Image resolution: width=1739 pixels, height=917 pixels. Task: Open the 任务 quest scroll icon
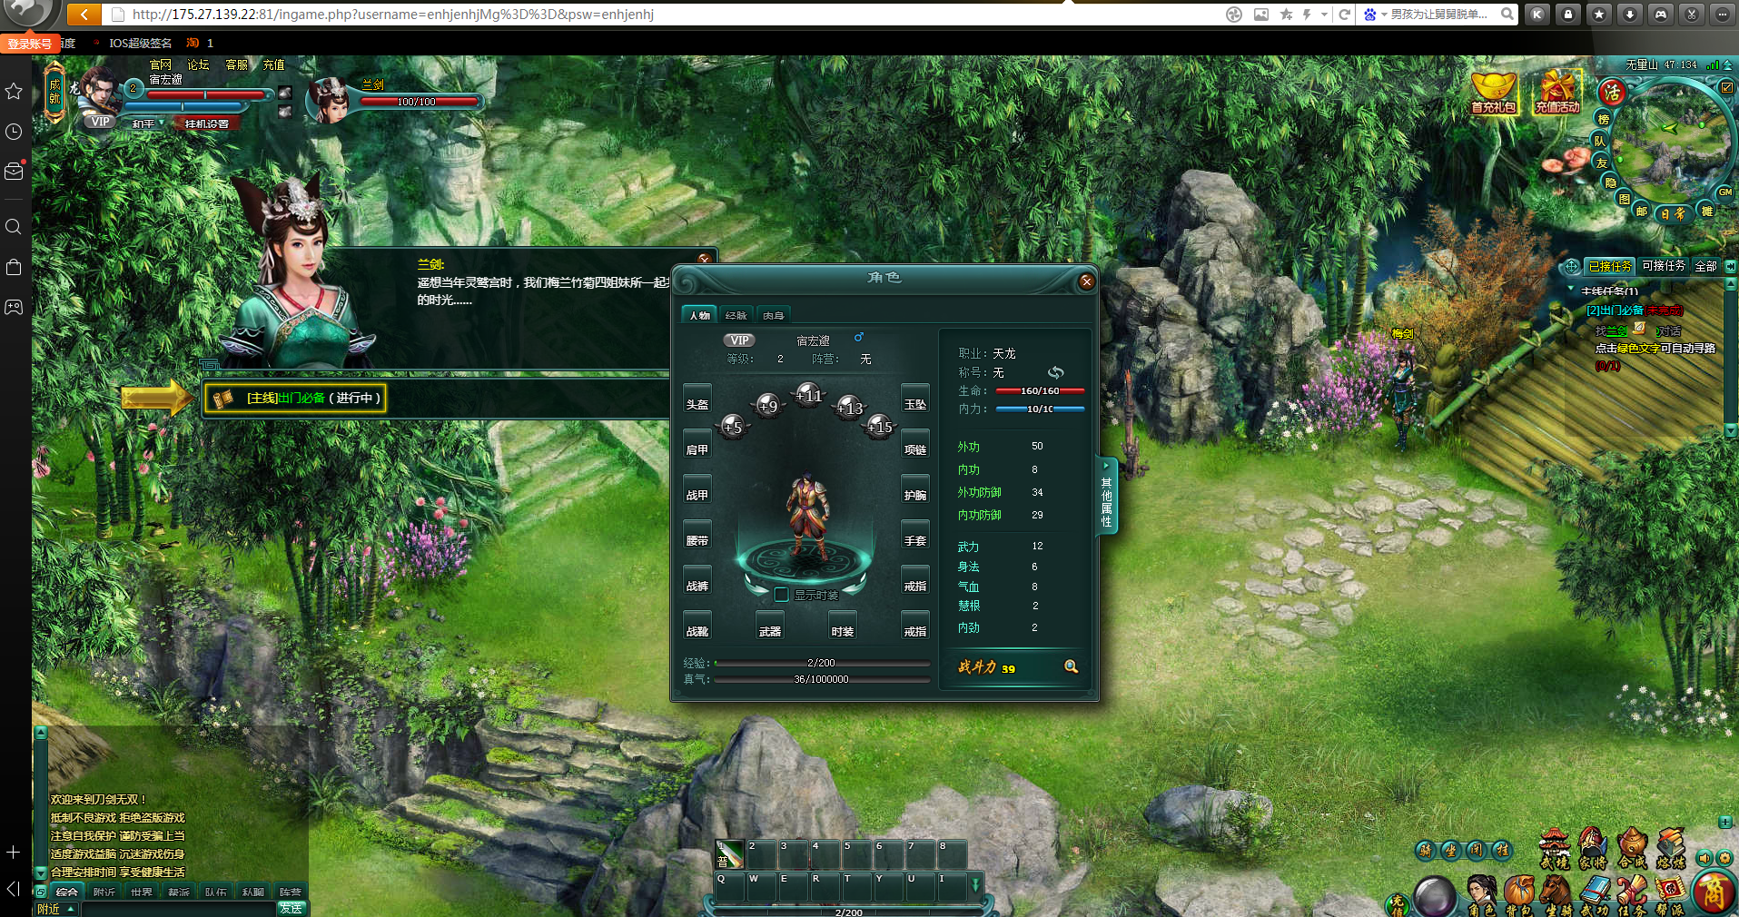coord(1632,893)
